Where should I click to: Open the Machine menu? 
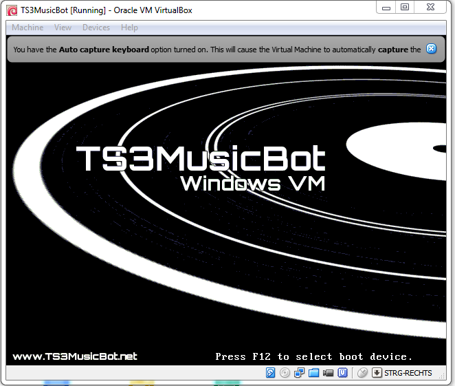27,28
